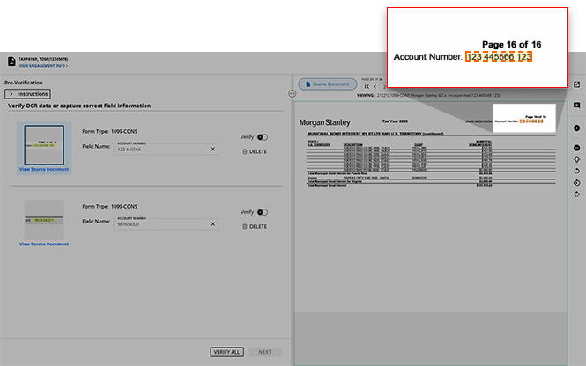This screenshot has height=366, width=586.
Task: Zoom in on the source document
Action: [576, 128]
